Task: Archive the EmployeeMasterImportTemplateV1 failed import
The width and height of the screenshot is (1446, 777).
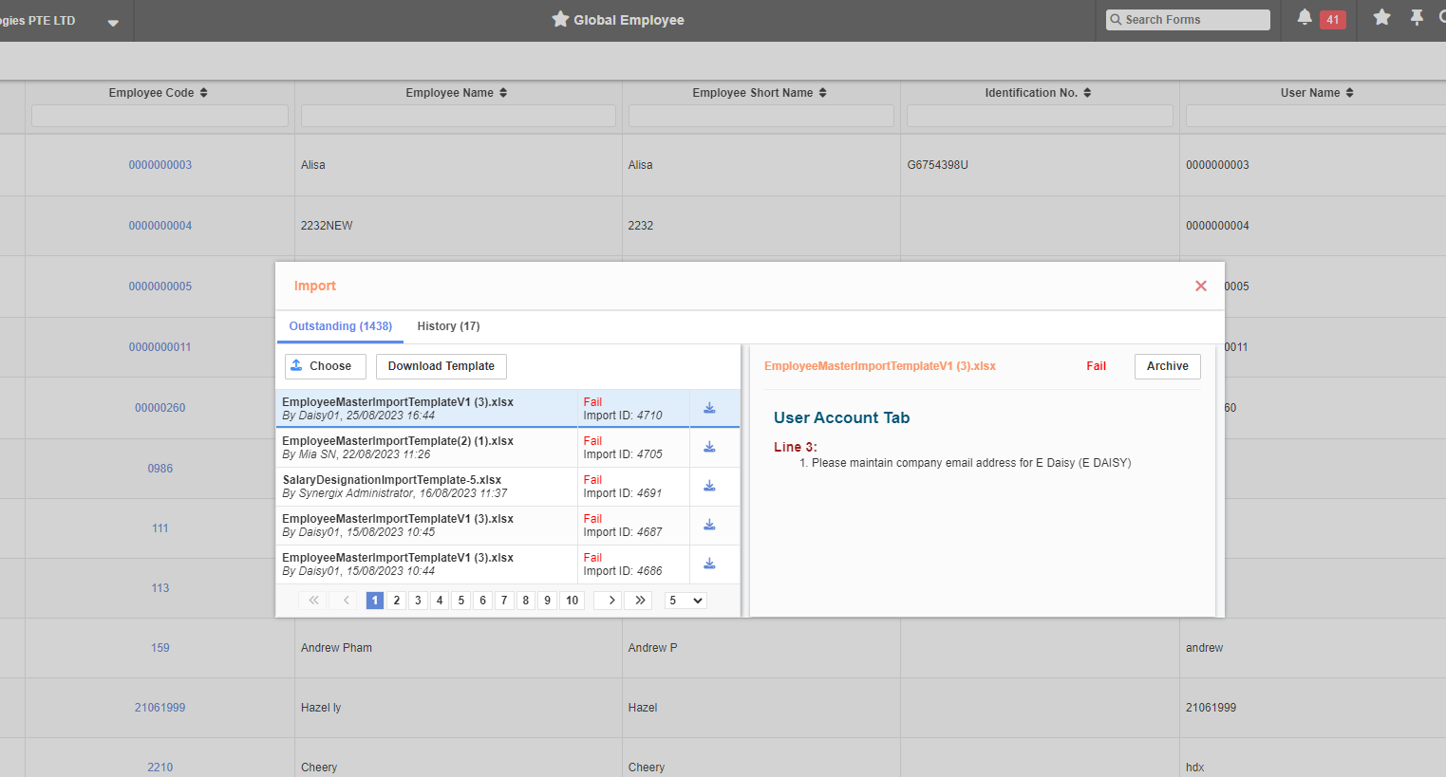Action: click(x=1167, y=365)
